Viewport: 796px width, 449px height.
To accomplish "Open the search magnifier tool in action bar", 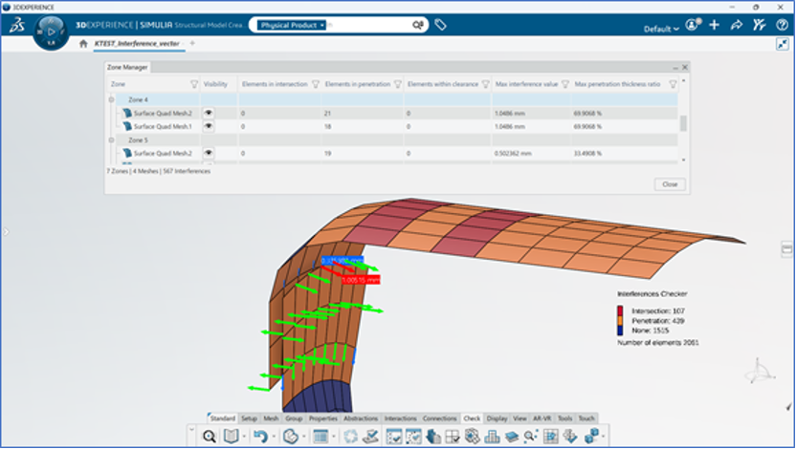I will 209,437.
